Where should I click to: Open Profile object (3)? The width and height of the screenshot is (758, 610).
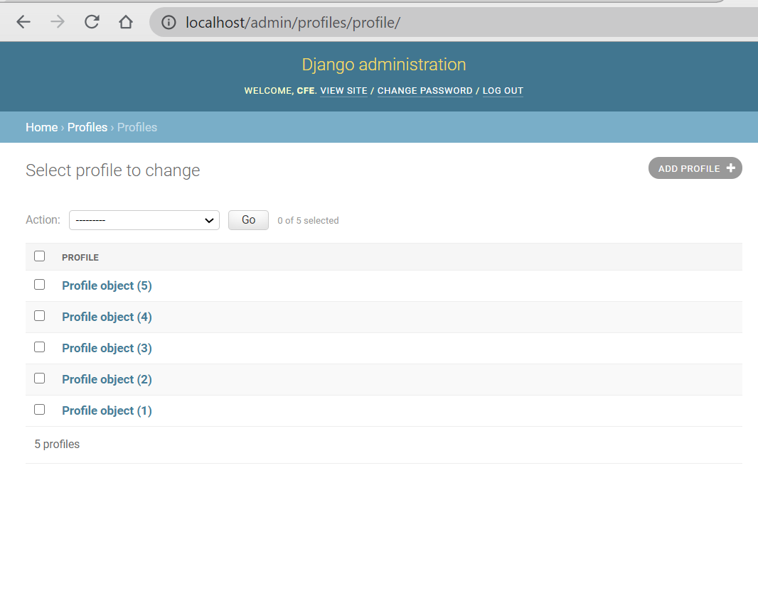click(107, 349)
